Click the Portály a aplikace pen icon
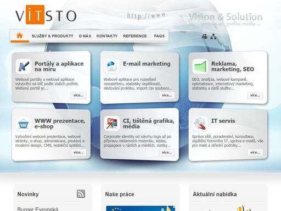 (24, 66)
